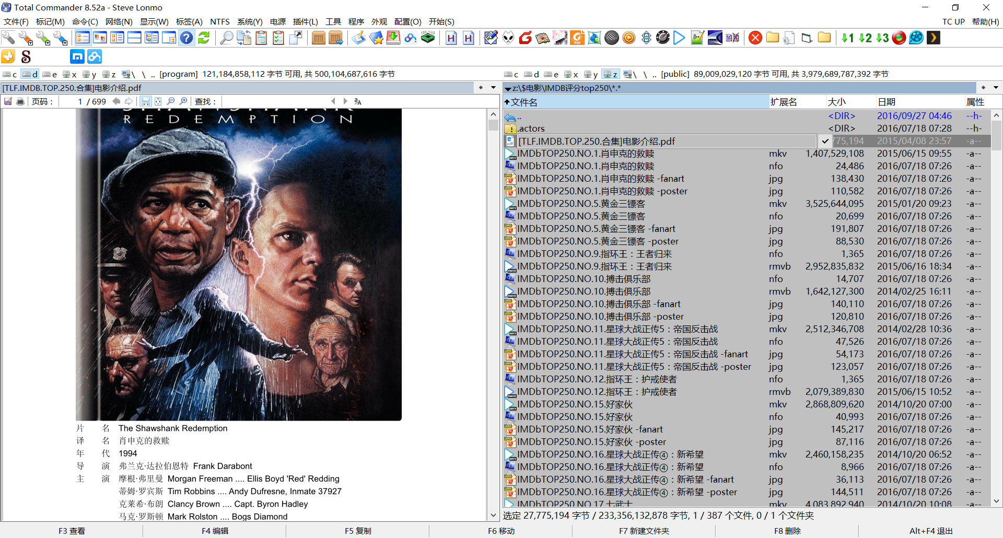
Task: Click the brown S icon
Action: (26, 56)
